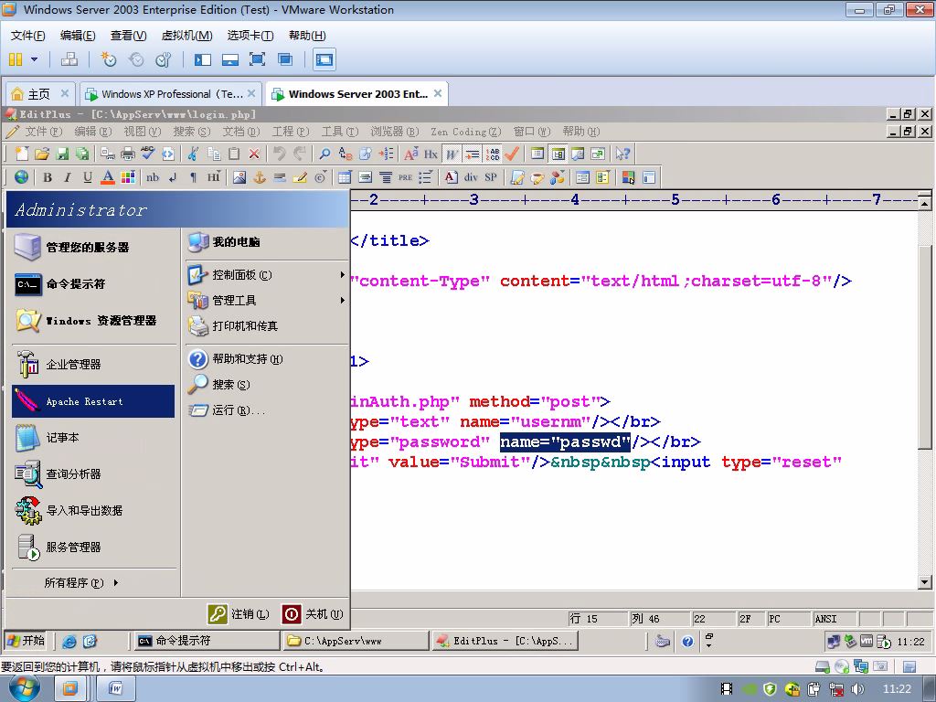Open Find with the magnifier icon
Viewport: 936px width, 702px height.
pyautogui.click(x=324, y=154)
